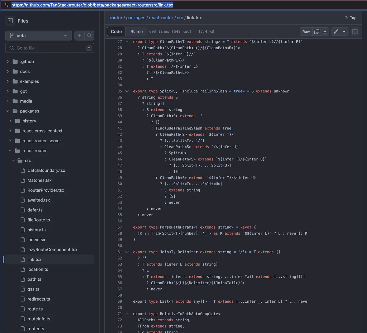367x333 pixels.
Task: Collapse the file tree side panel icon
Action: (10, 21)
